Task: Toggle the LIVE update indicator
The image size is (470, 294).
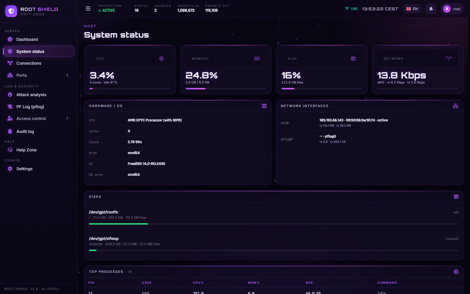Action: pos(351,9)
